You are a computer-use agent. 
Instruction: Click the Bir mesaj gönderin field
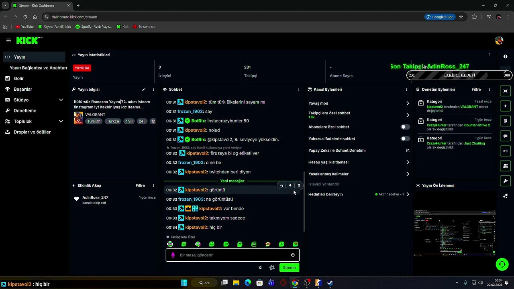(233, 255)
